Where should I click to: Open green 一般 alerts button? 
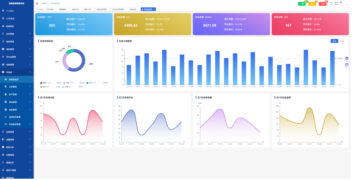(x=302, y=4)
